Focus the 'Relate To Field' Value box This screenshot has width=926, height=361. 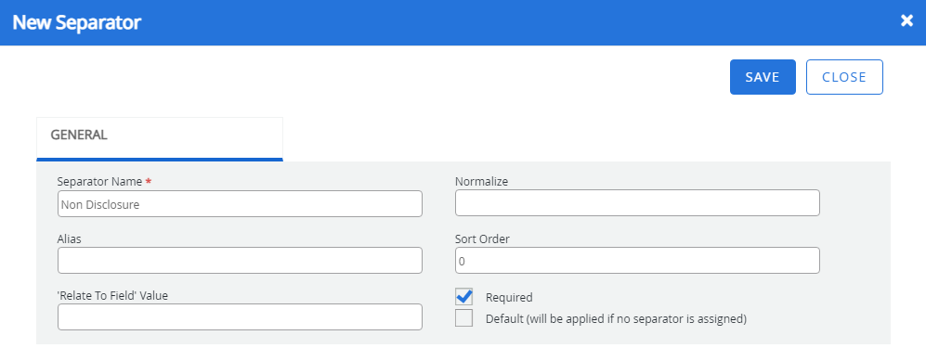coord(240,316)
